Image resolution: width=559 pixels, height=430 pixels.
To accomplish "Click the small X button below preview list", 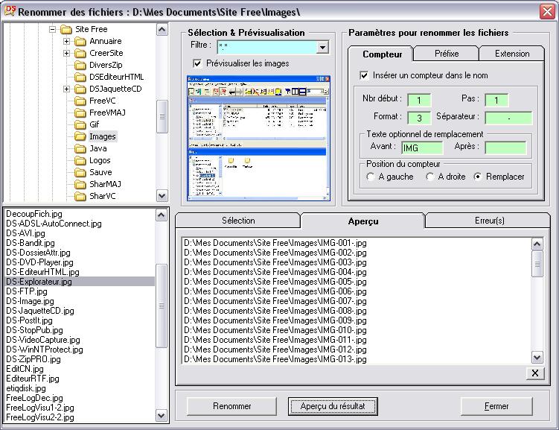I will pos(534,373).
